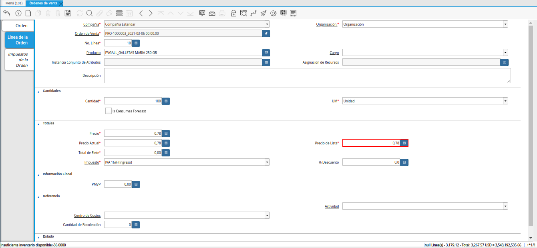Click into the Descripción text area
The height and width of the screenshot is (248, 537).
coord(307,76)
